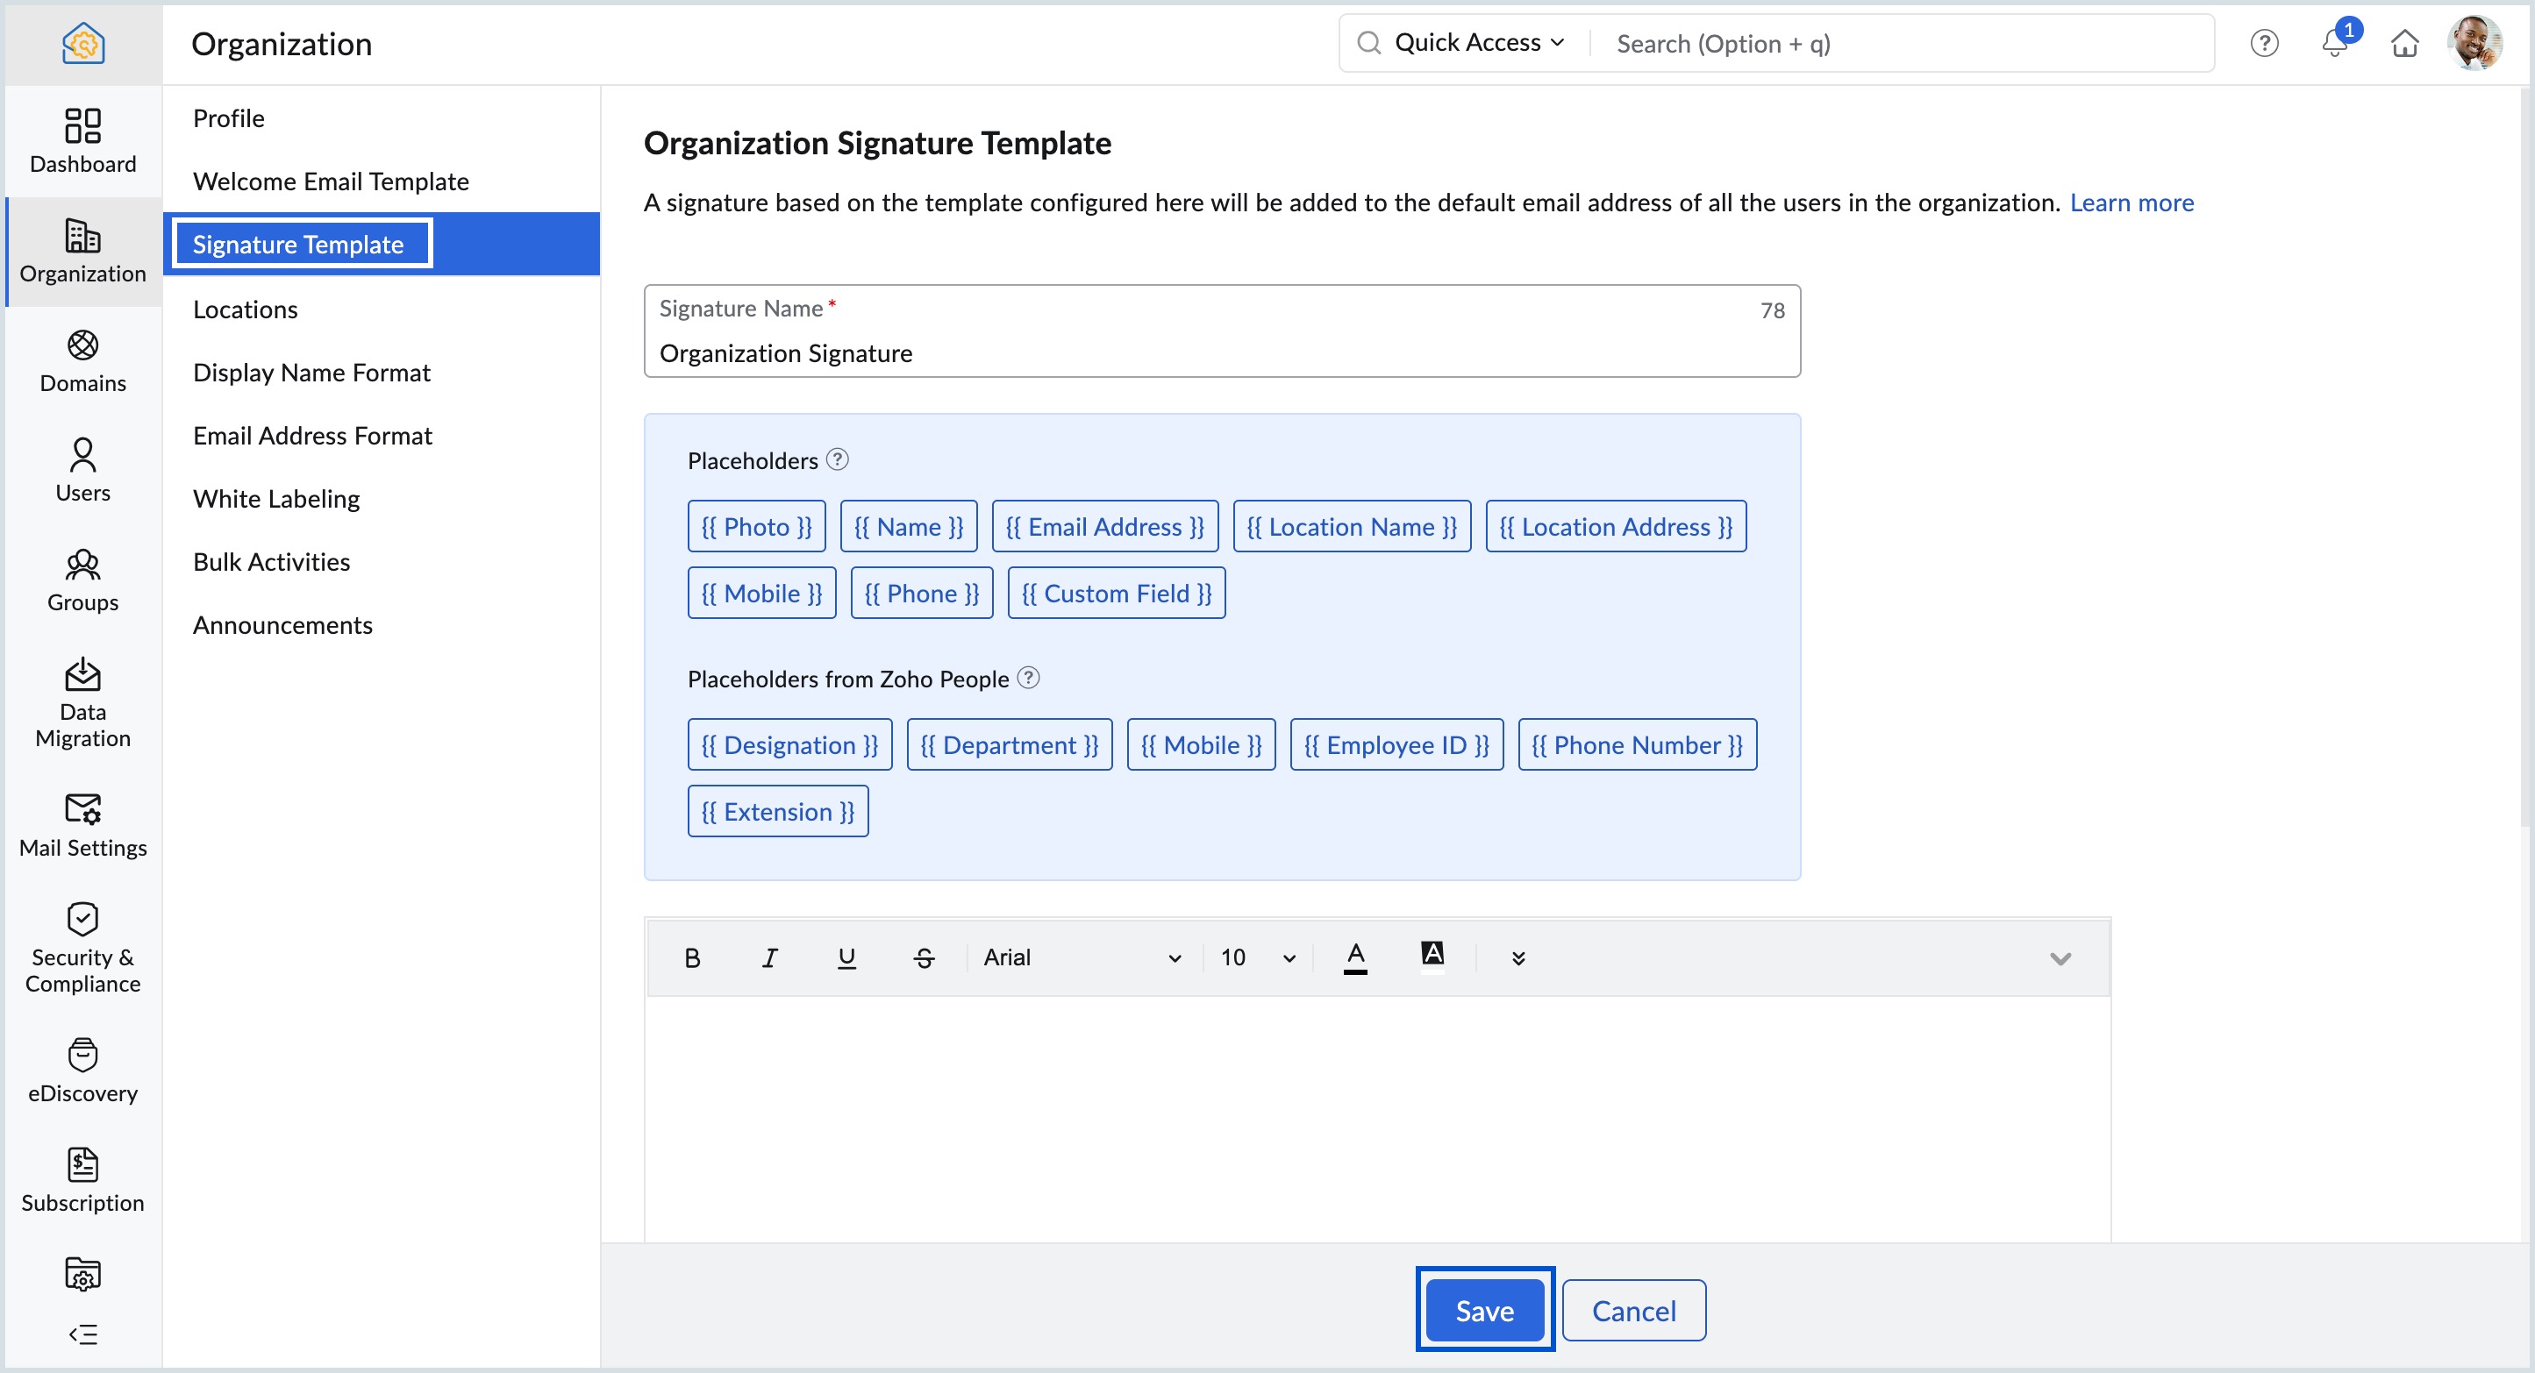Toggle italic formatting in editor

769,957
